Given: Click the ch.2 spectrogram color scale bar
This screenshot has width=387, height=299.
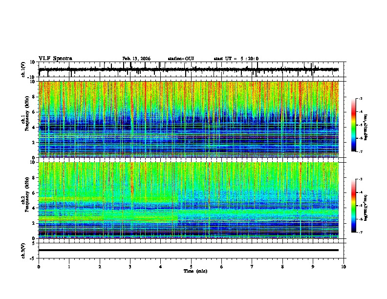Looking at the screenshot, I should (354, 206).
